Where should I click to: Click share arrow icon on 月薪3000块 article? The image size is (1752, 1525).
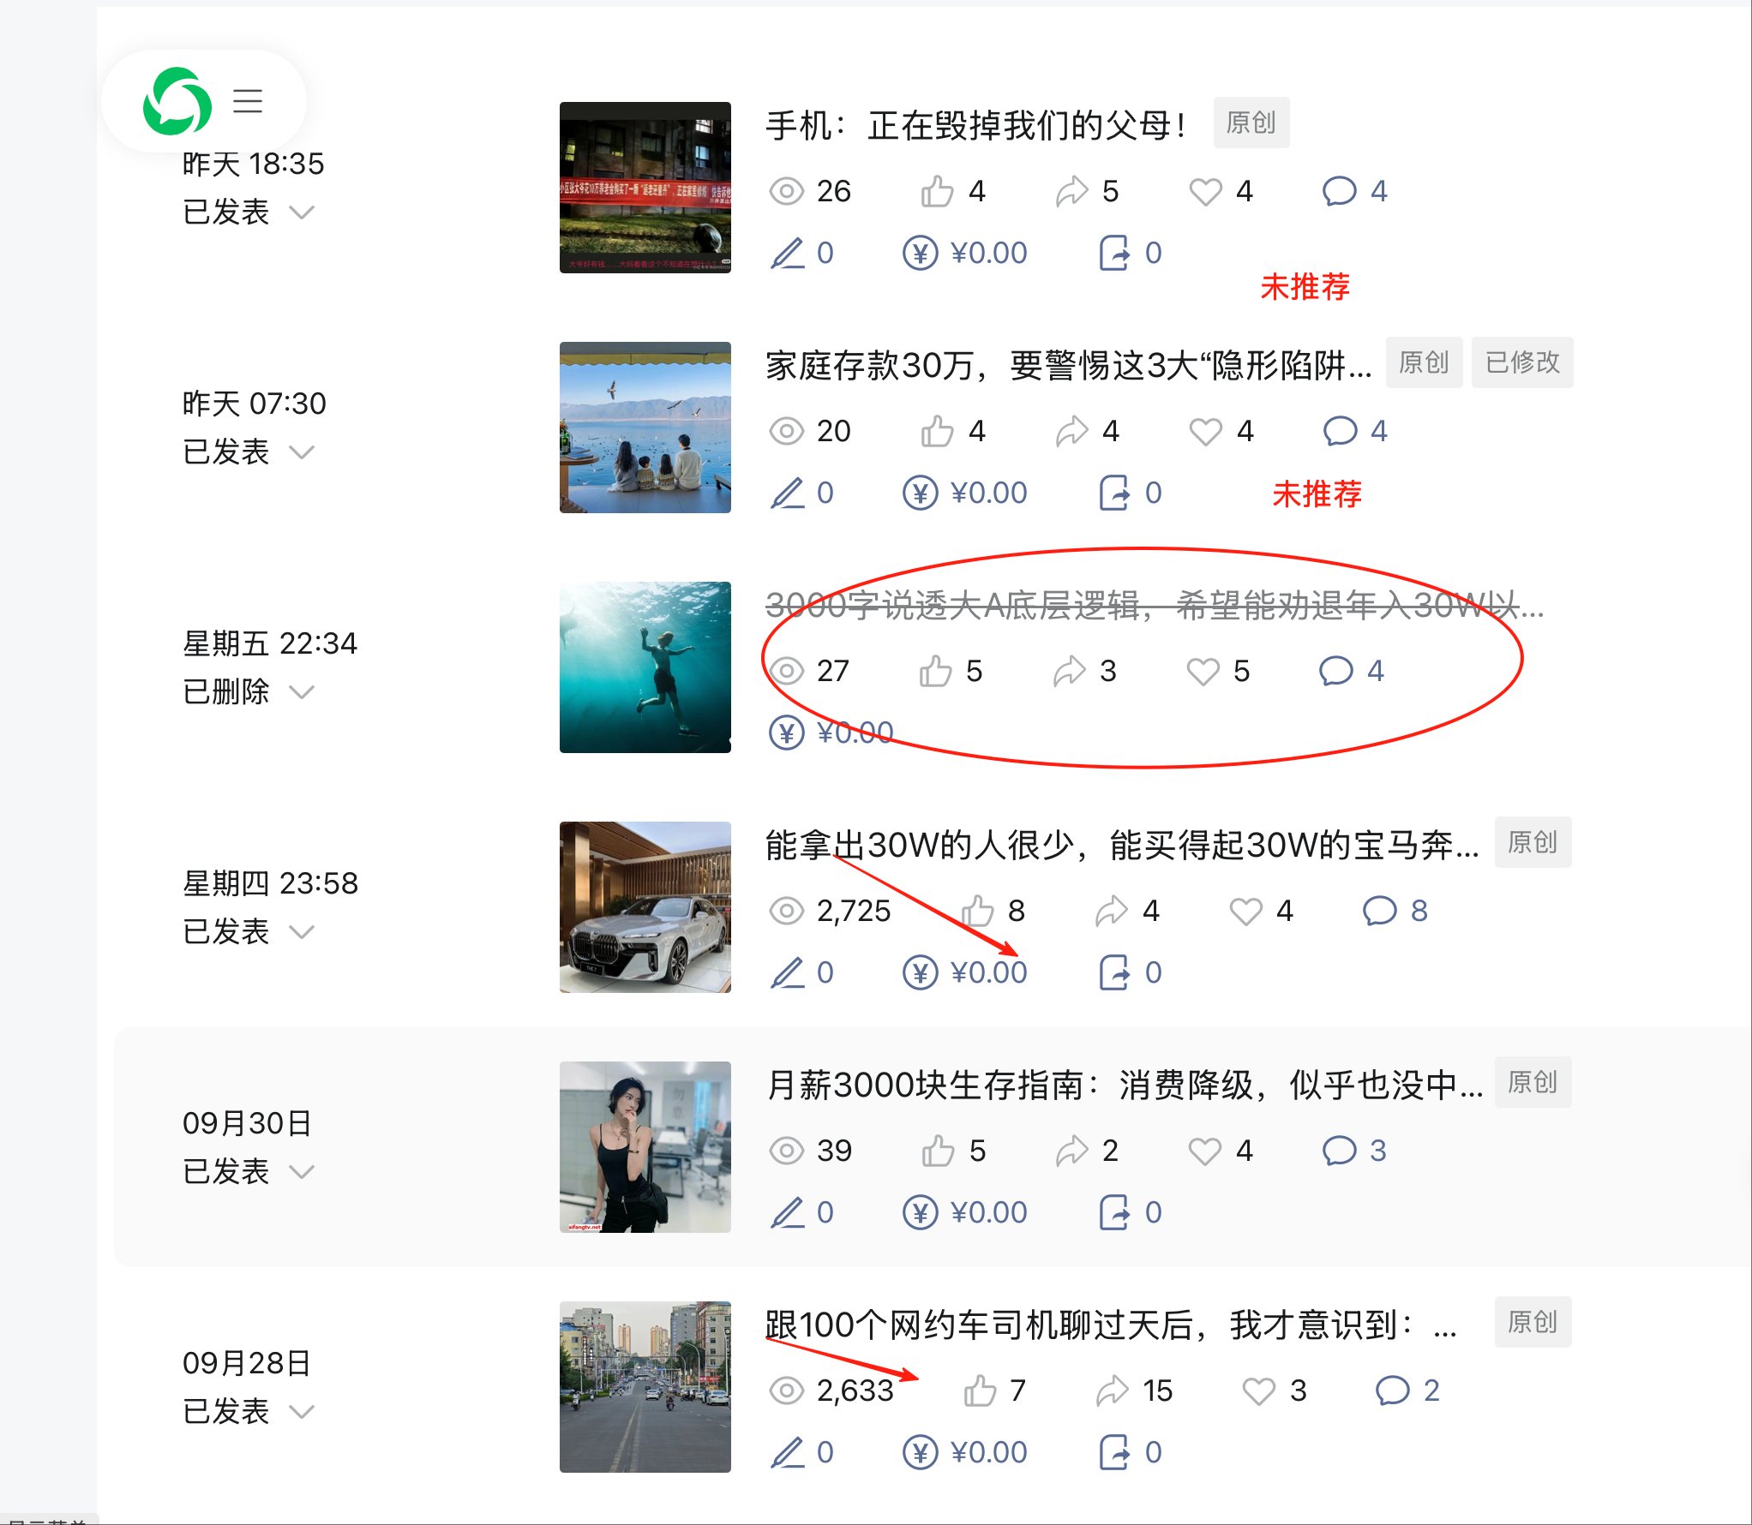coord(1071,1151)
